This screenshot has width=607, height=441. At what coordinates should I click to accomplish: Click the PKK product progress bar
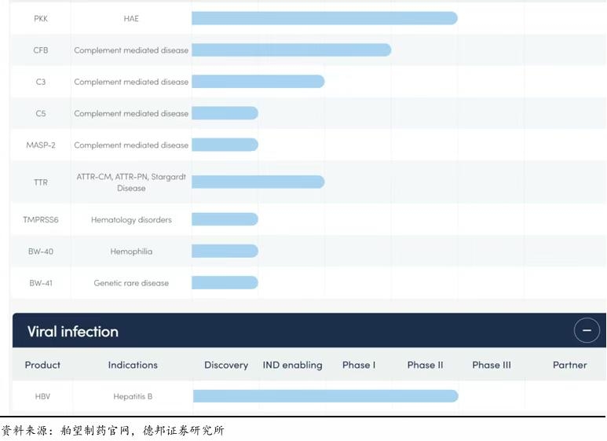tap(324, 18)
